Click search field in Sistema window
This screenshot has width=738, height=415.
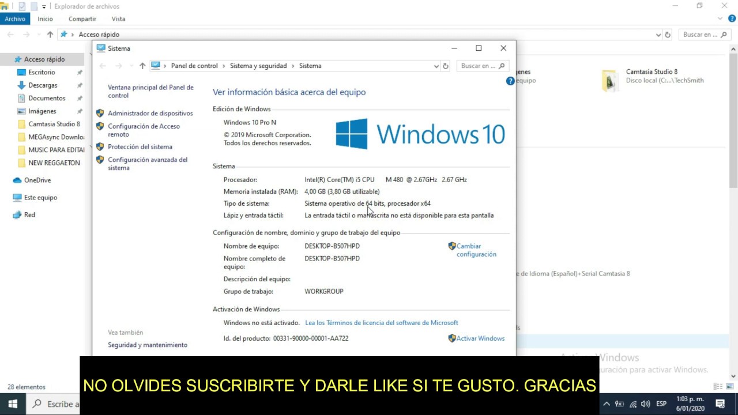coord(483,66)
